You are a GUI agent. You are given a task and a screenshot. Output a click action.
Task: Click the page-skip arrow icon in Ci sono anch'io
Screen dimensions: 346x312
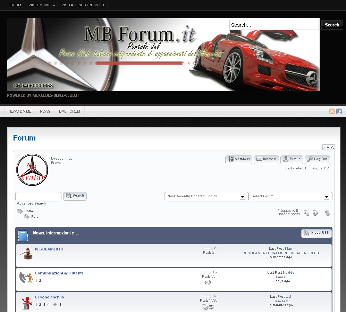pyautogui.click(x=55, y=305)
